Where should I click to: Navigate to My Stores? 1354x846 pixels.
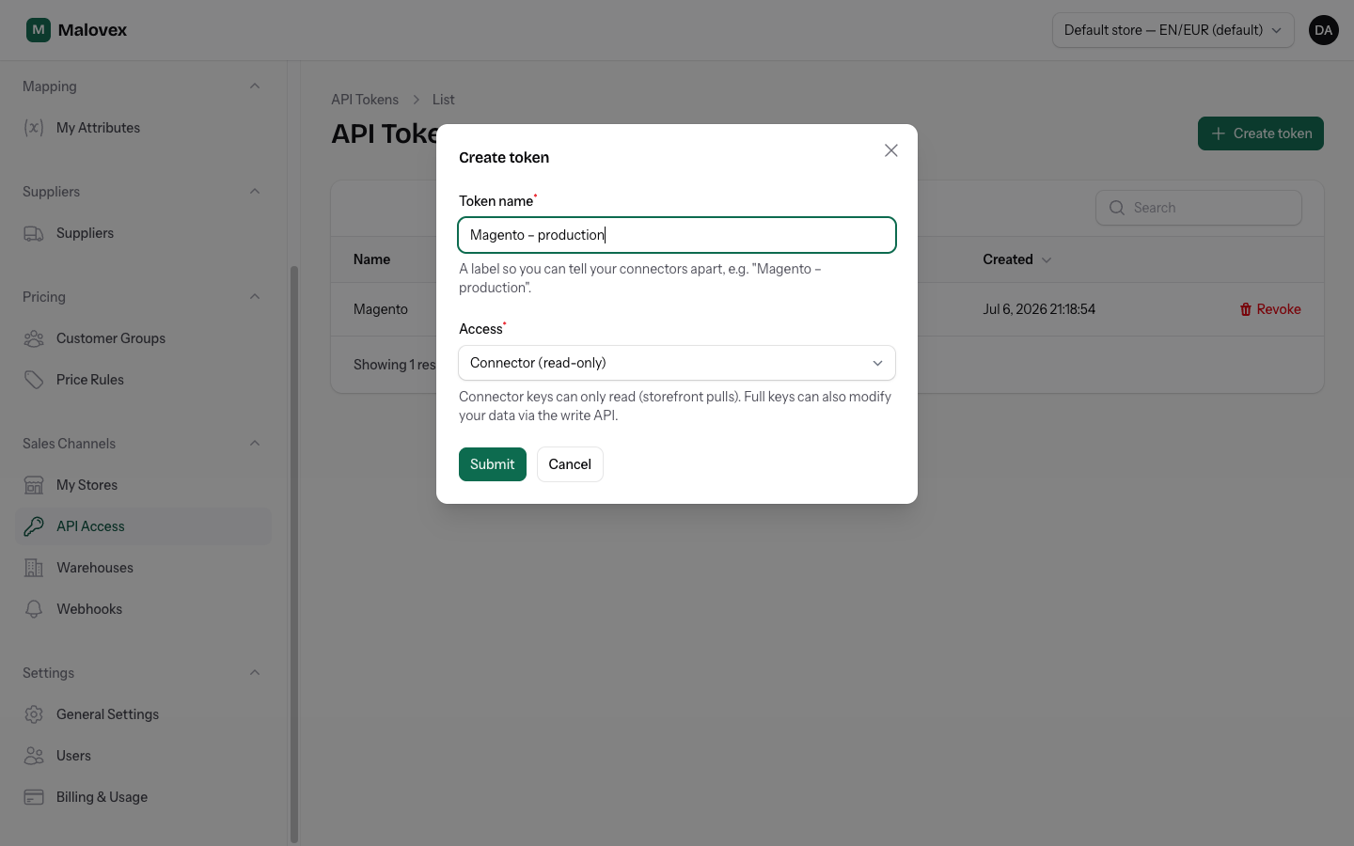143,485
